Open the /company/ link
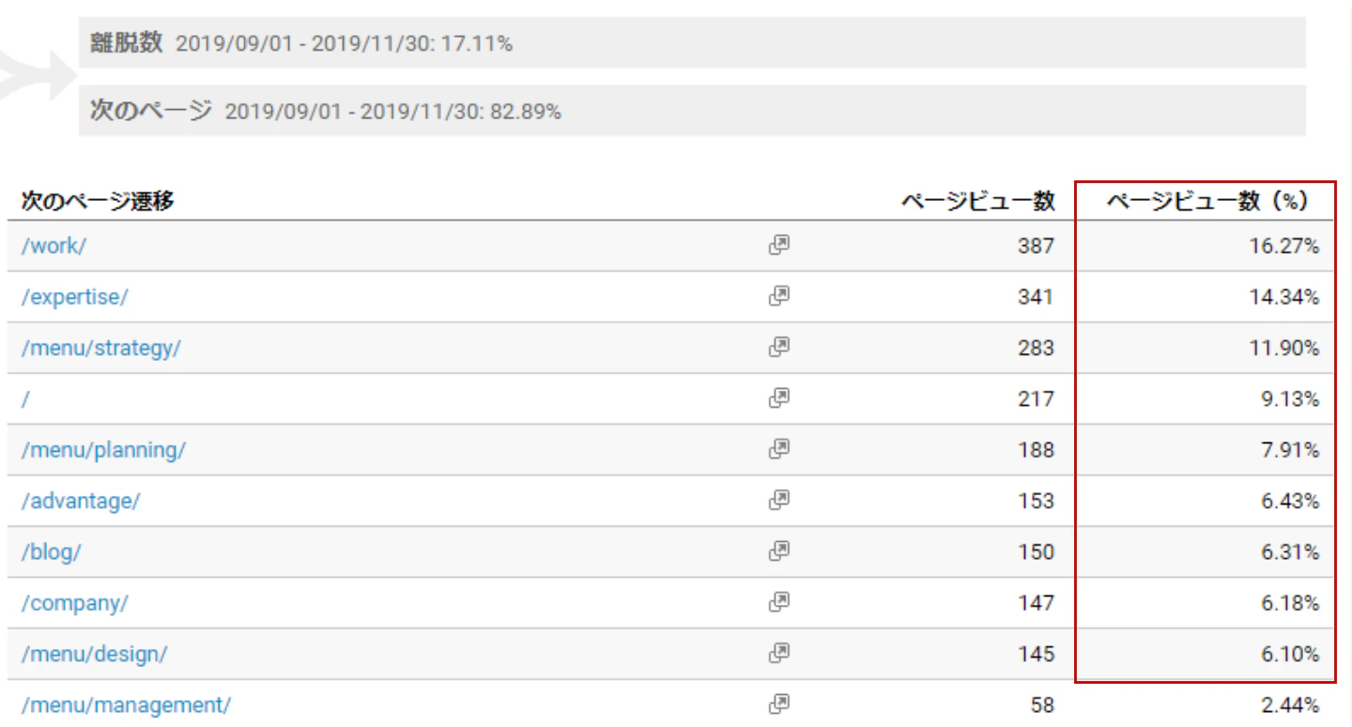The height and width of the screenshot is (727, 1352). [74, 603]
